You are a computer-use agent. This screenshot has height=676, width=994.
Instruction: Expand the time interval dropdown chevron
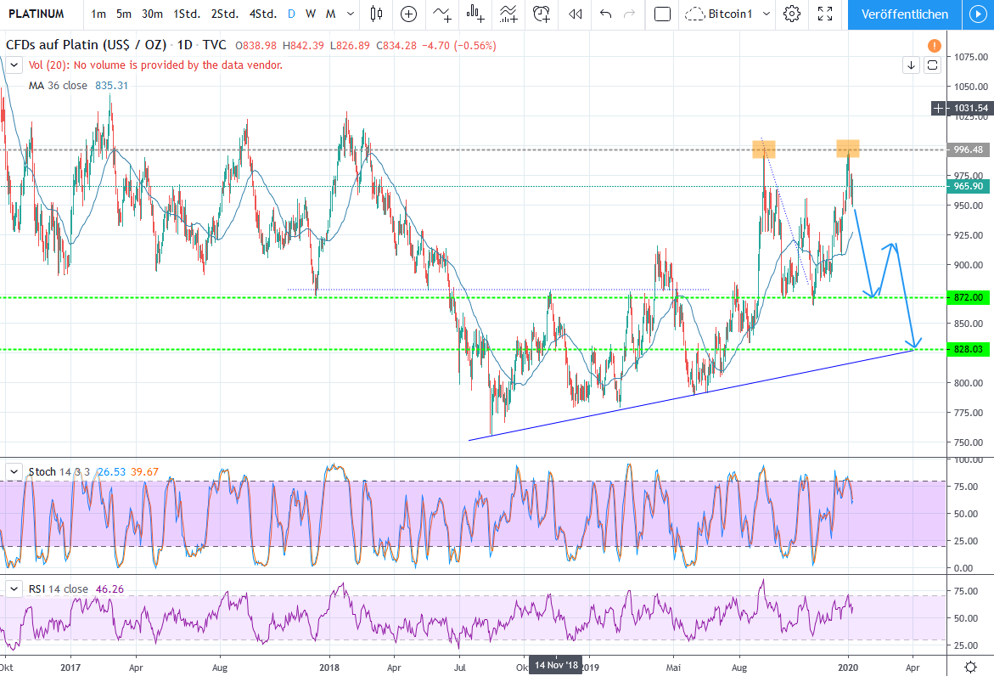pos(351,14)
